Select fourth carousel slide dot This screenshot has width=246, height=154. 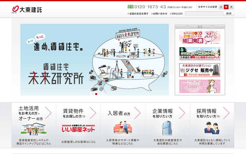tap(100, 94)
